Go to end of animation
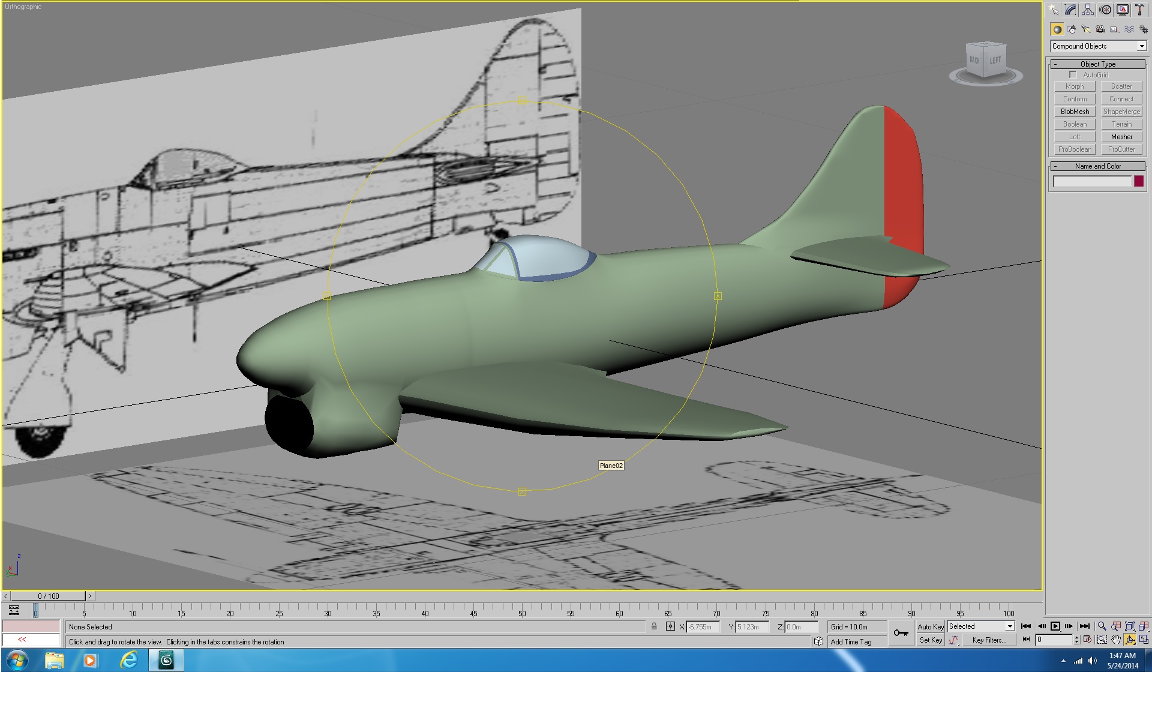 1084,626
